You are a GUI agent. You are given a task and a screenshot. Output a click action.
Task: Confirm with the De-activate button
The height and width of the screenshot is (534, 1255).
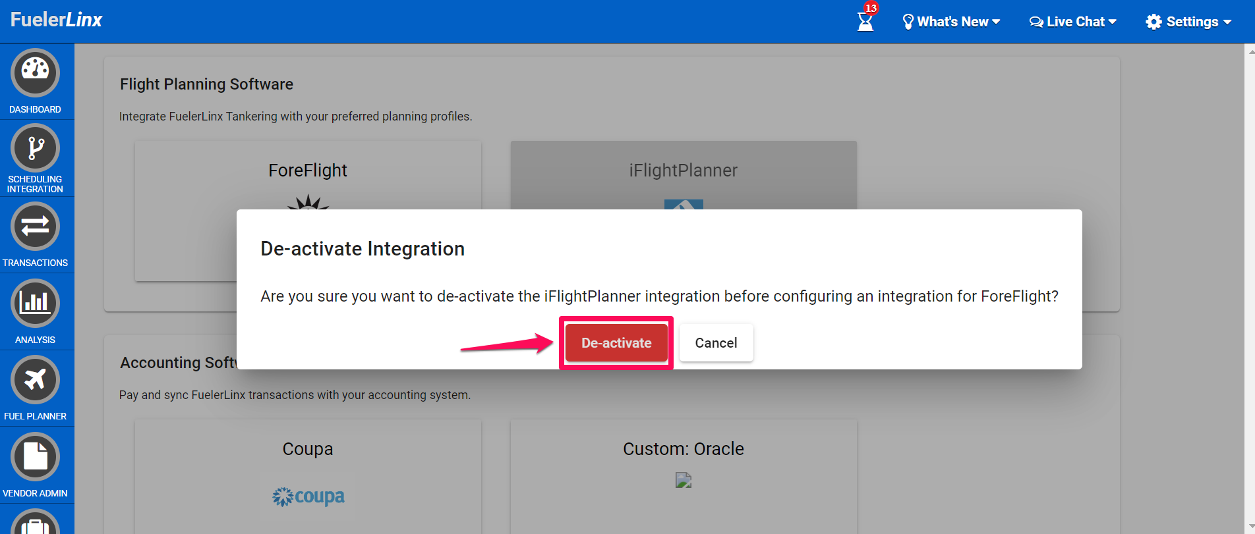(x=616, y=343)
